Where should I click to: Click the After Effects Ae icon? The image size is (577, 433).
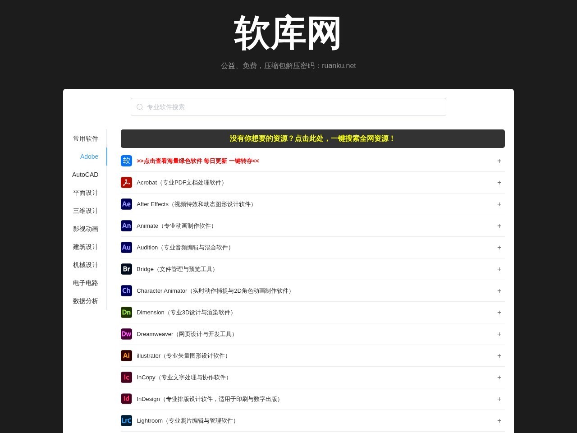tap(126, 204)
